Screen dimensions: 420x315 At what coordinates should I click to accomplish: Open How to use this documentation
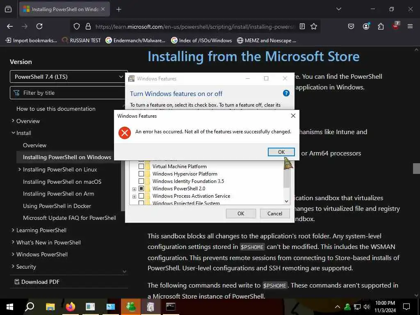56,109
